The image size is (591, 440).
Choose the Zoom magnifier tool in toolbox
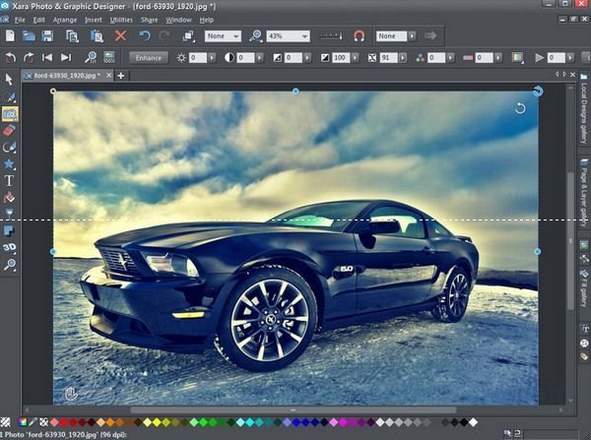[x=9, y=265]
